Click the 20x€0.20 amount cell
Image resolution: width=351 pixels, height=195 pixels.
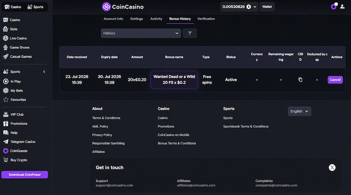click(137, 79)
